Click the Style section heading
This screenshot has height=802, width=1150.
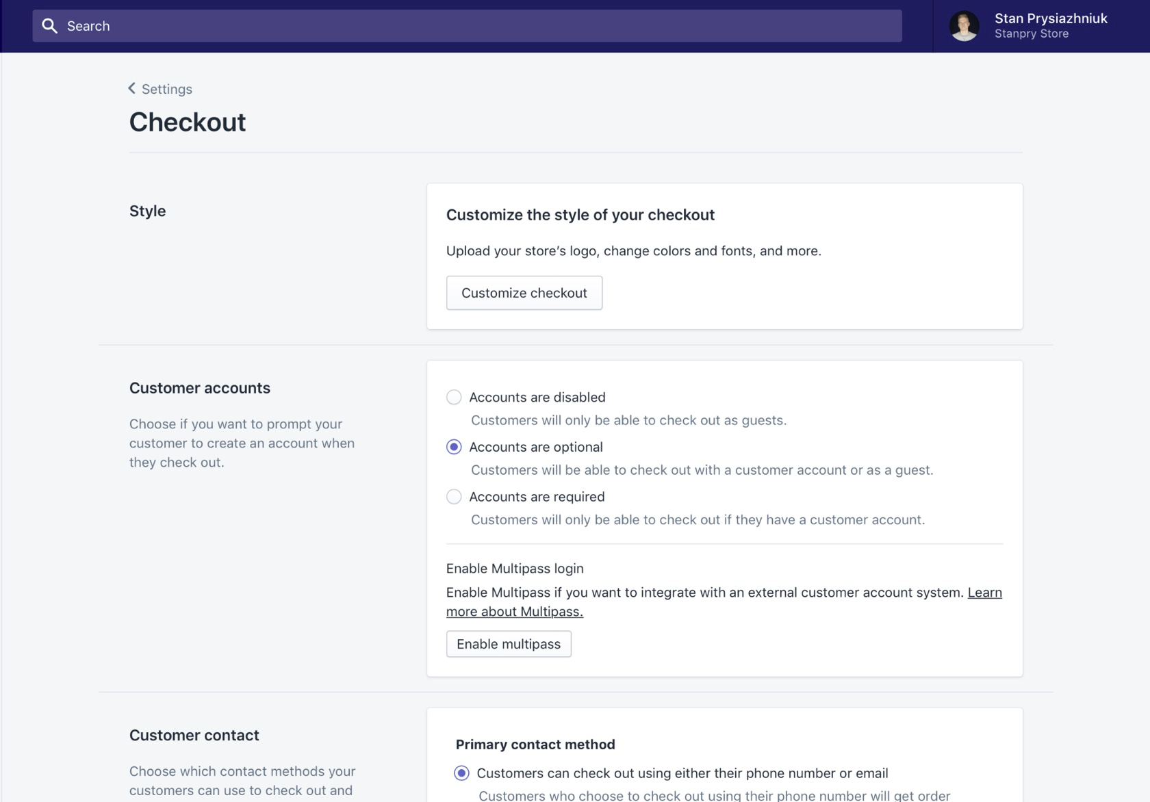(x=148, y=211)
